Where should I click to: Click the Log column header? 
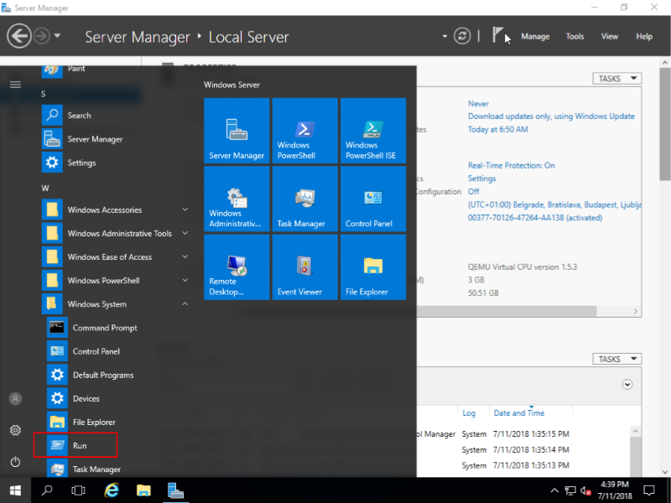[x=469, y=413]
